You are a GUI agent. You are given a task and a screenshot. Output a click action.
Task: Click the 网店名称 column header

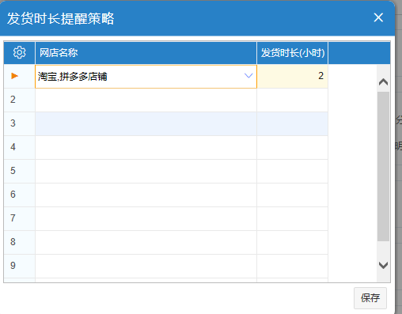pos(146,53)
